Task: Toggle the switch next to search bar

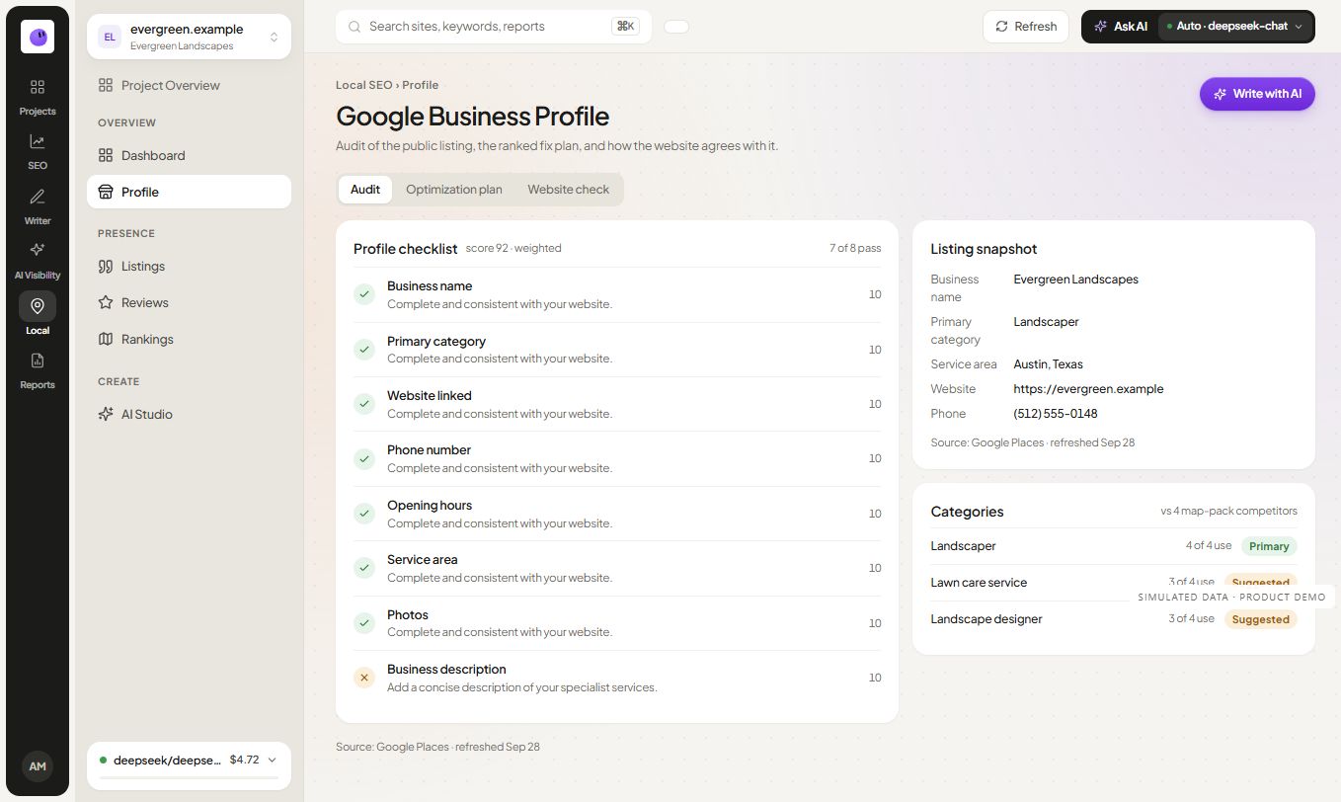Action: point(676,27)
